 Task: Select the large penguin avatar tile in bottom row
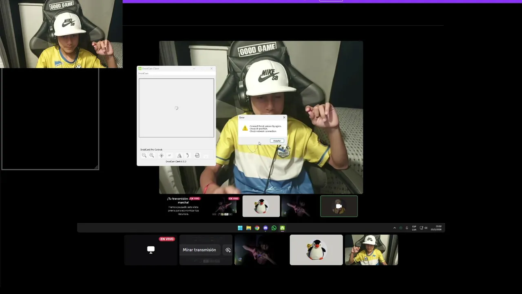click(316, 250)
